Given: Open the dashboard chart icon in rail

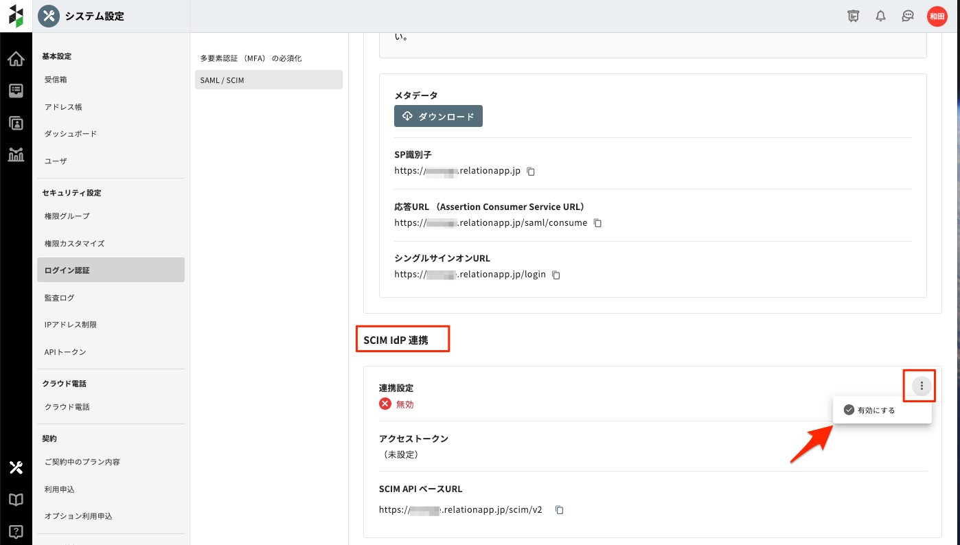Looking at the screenshot, I should [16, 154].
